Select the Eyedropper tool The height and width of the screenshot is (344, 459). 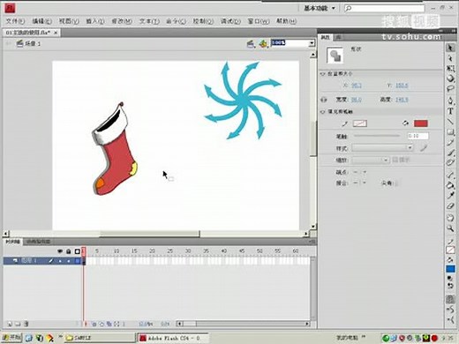(450, 195)
